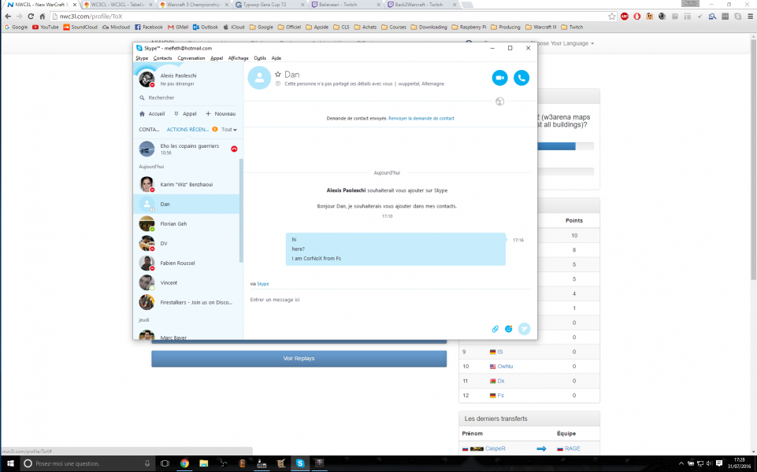Click the Voir Replays button in Chrome
Viewport: 757px width, 472px height.
pyautogui.click(x=299, y=359)
